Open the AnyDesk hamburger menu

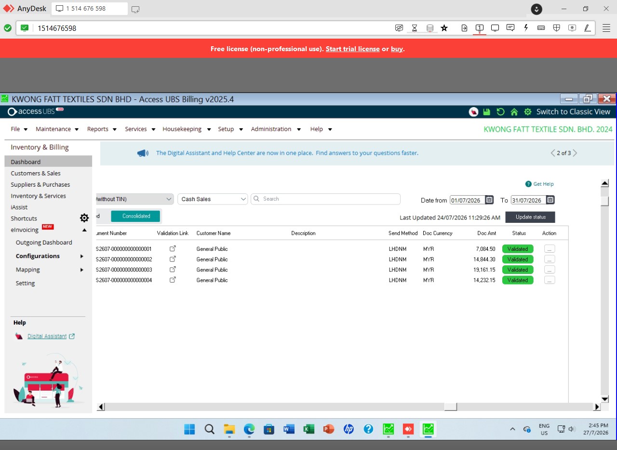606,28
